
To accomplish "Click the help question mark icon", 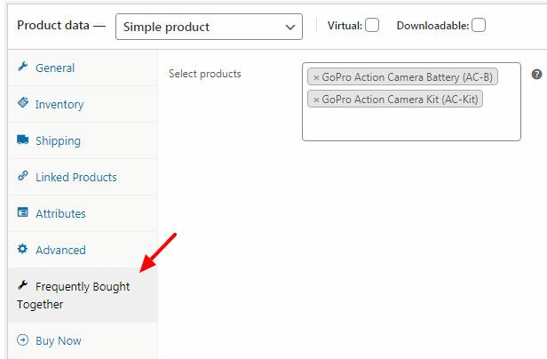I will click(536, 75).
